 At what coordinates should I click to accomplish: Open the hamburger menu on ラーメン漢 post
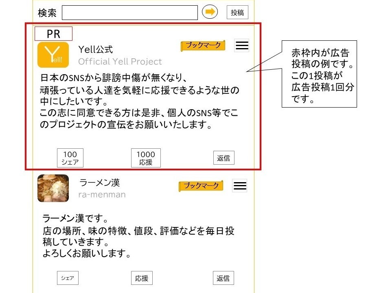point(239,186)
